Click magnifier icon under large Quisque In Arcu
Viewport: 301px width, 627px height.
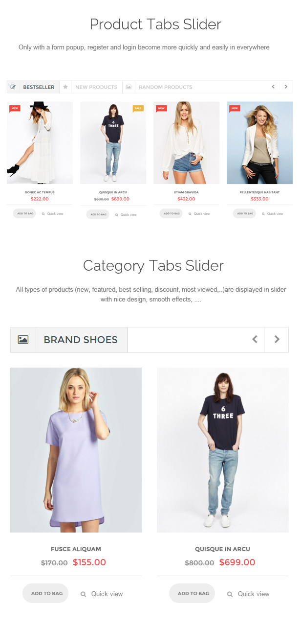[230, 594]
